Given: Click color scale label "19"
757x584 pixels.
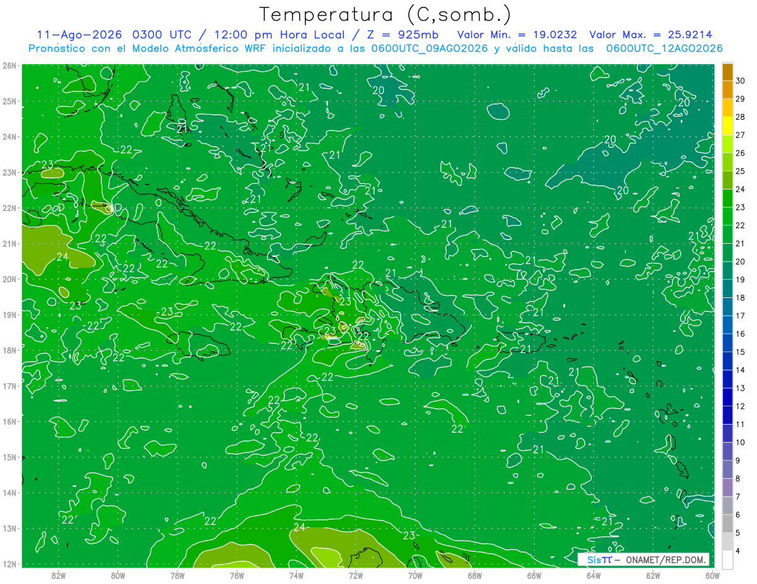Looking at the screenshot, I should point(740,280).
